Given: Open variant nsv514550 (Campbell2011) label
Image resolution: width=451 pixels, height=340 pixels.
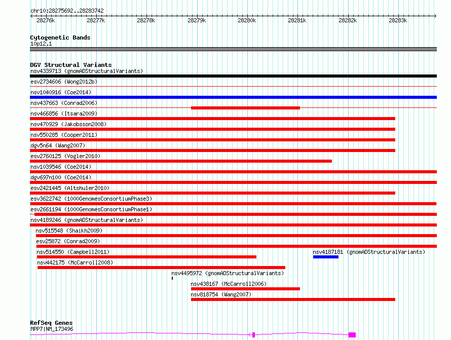Looking at the screenshot, I should (73, 252).
